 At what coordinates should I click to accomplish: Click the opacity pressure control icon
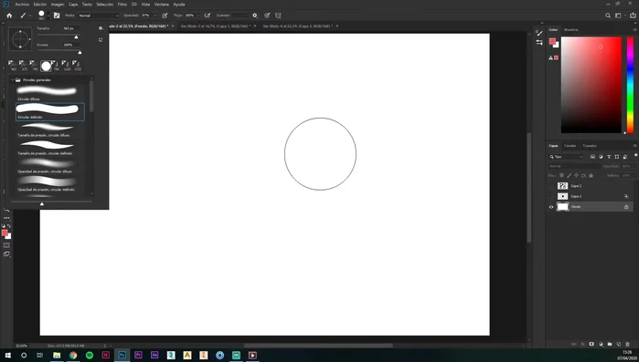pyautogui.click(x=165, y=16)
